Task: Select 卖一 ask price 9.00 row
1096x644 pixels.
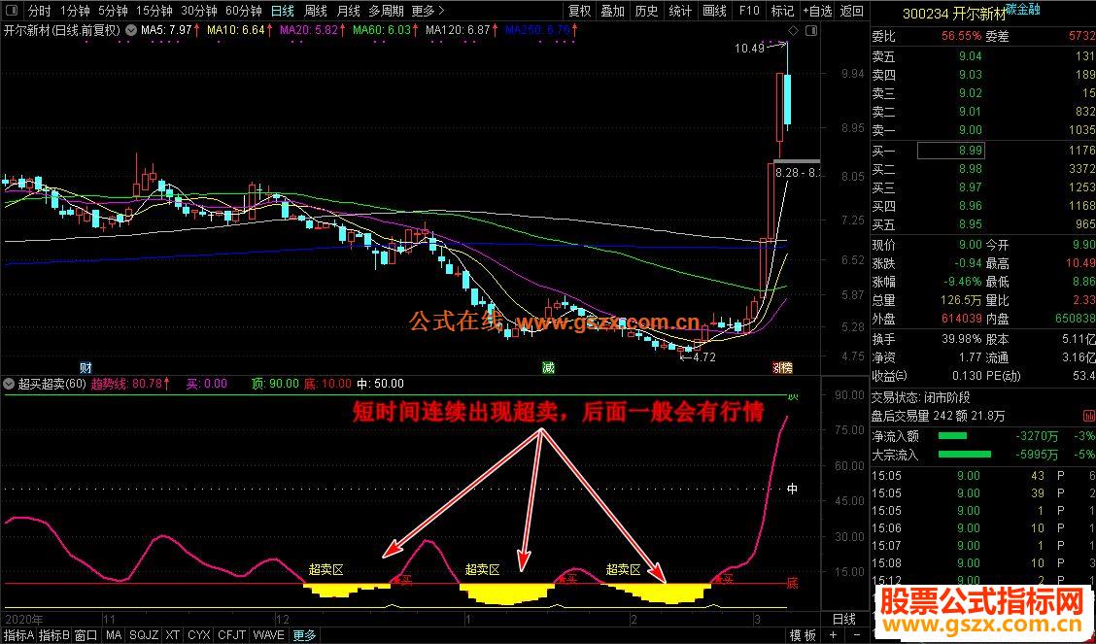Action: (982, 130)
